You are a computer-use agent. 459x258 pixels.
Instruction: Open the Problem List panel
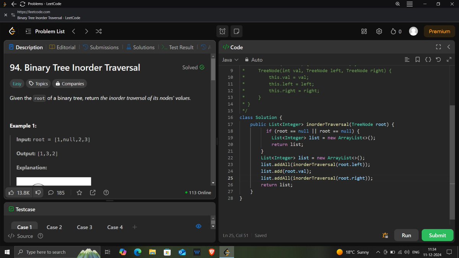click(45, 31)
